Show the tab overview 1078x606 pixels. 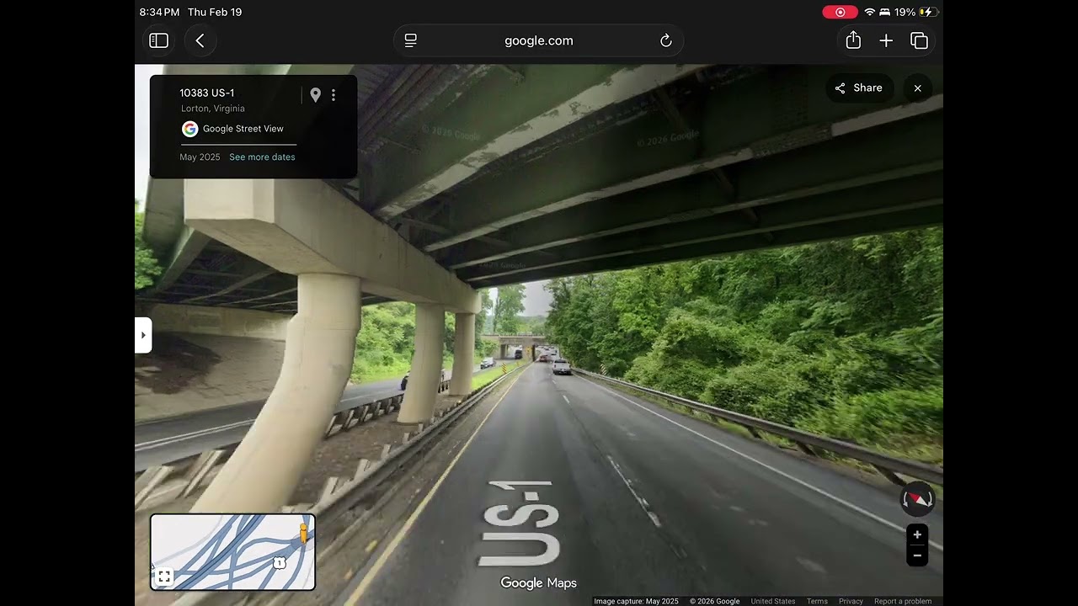[919, 40]
